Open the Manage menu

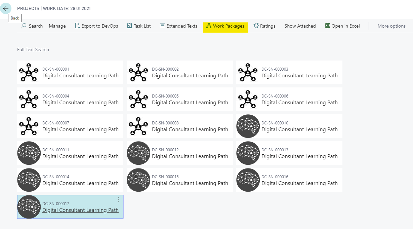pyautogui.click(x=57, y=26)
